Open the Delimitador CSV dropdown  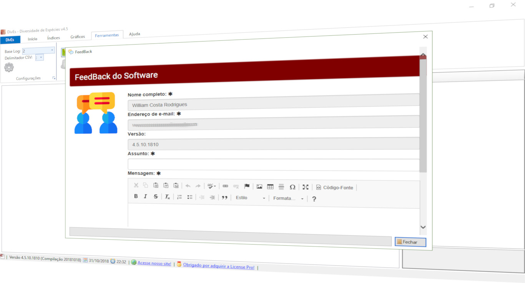pos(42,57)
